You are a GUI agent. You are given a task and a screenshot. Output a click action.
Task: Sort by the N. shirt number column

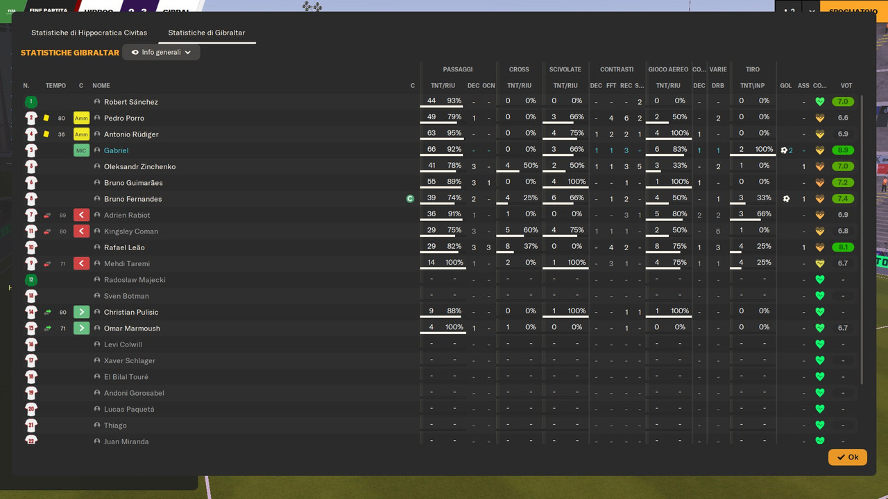[26, 86]
